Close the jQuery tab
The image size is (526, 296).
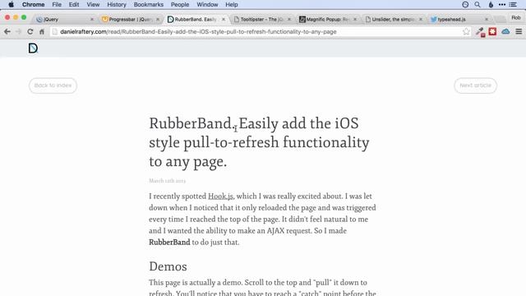point(92,20)
